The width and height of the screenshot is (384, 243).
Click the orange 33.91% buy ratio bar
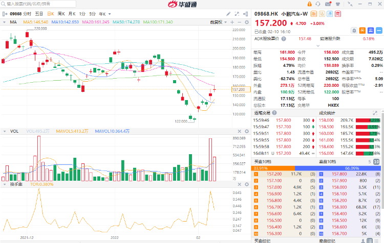tap(273, 168)
